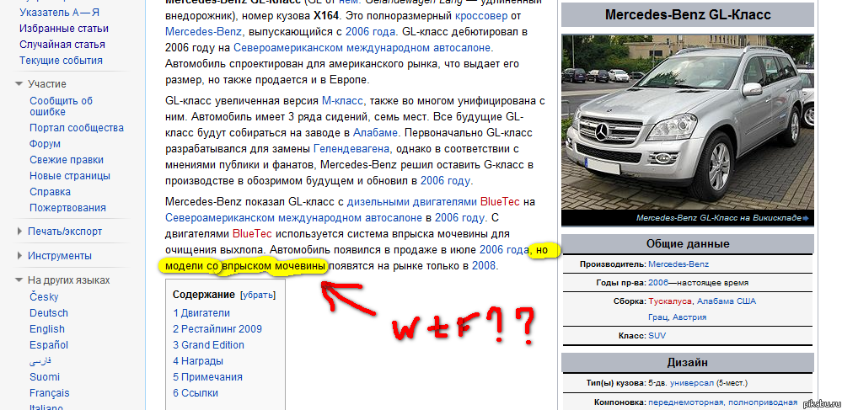This screenshot has width=842, height=410.
Task: Open the универсал body type link
Action: coord(692,383)
